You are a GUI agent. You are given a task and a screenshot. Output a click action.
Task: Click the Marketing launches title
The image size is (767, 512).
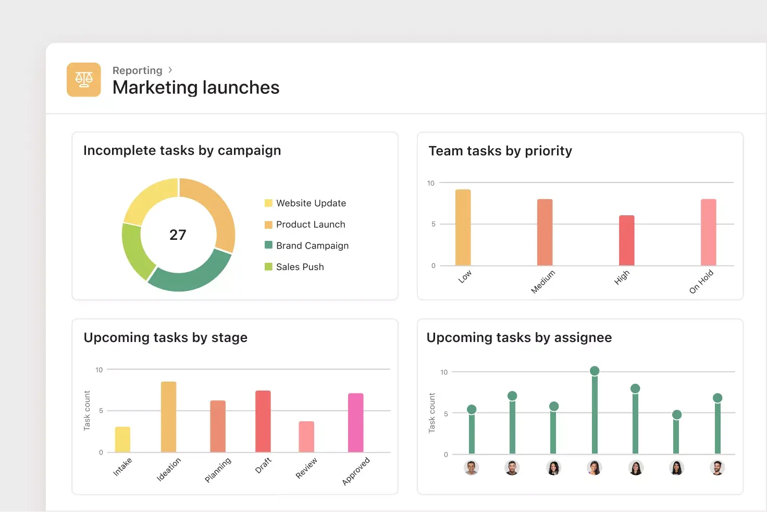pyautogui.click(x=195, y=87)
